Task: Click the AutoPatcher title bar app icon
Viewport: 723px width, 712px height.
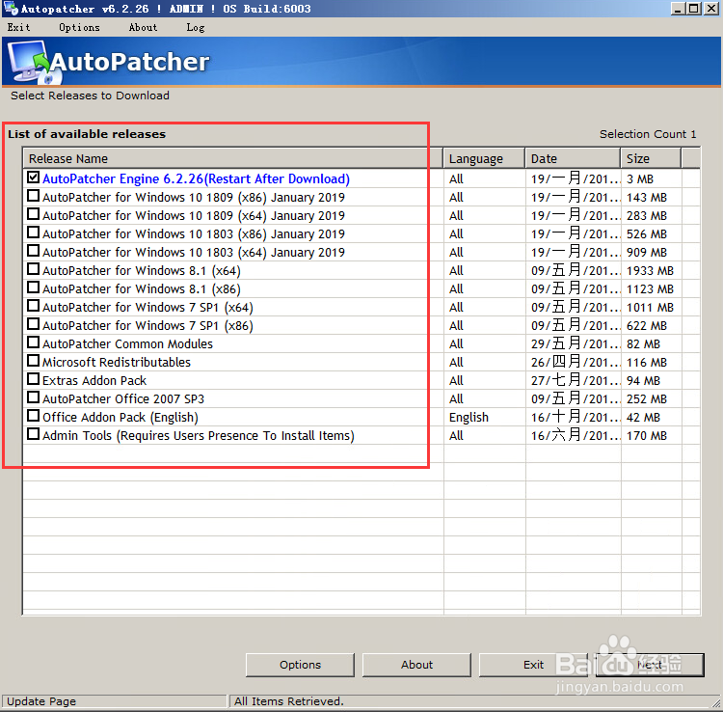Action: point(11,9)
